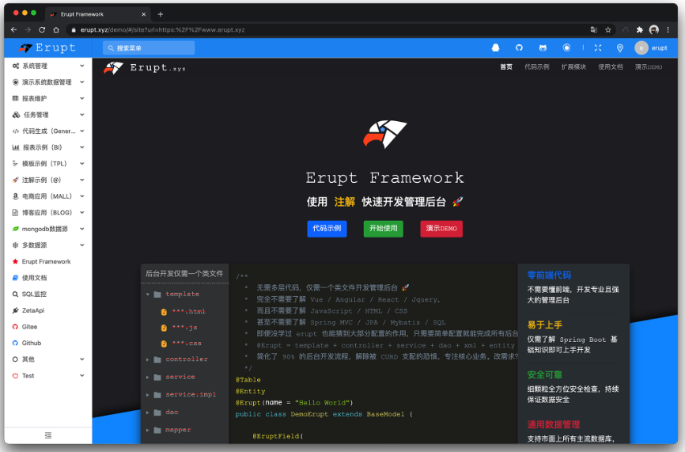Focus the 搜索菜单 search field
Image resolution: width=685 pixels, height=452 pixels.
click(149, 48)
